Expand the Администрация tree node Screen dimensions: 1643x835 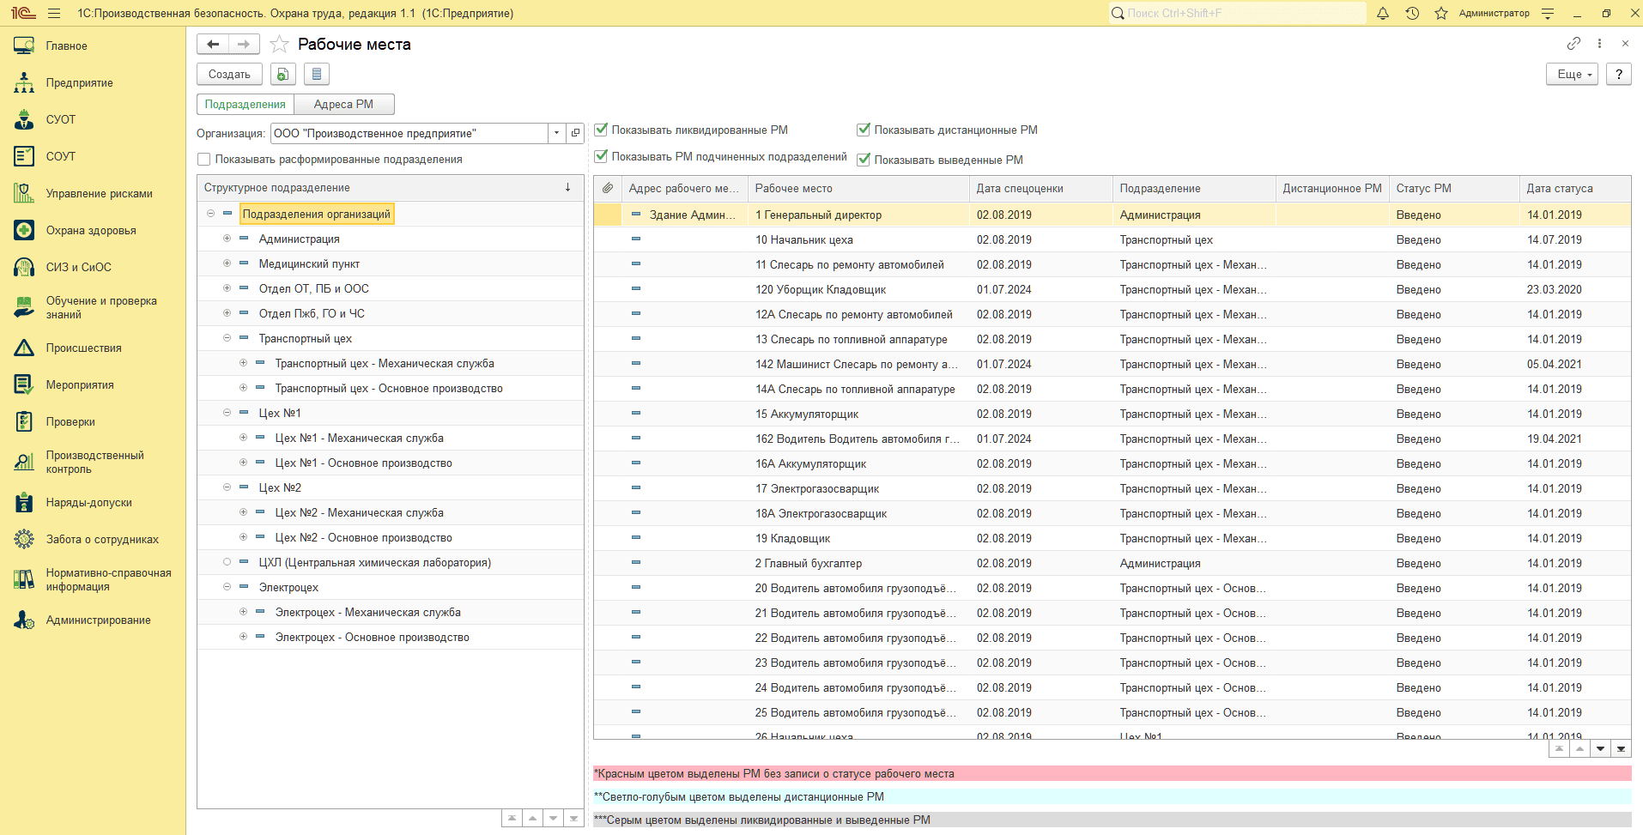[227, 239]
